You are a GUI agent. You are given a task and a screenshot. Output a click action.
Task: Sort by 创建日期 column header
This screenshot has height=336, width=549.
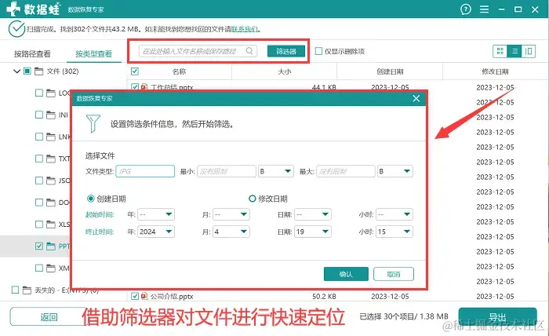point(390,71)
